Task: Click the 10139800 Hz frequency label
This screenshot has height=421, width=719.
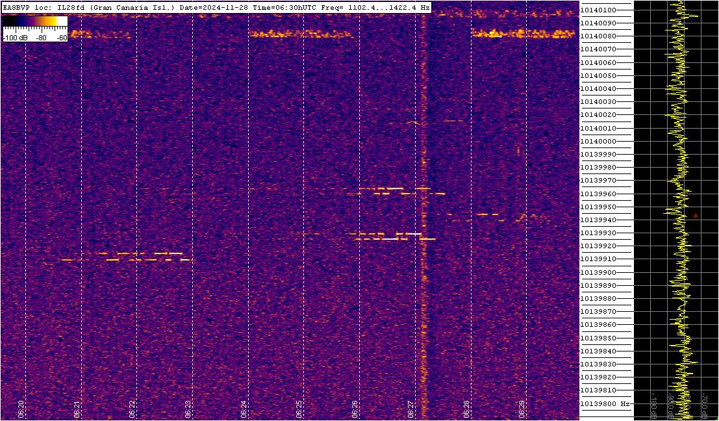Action: (x=605, y=404)
